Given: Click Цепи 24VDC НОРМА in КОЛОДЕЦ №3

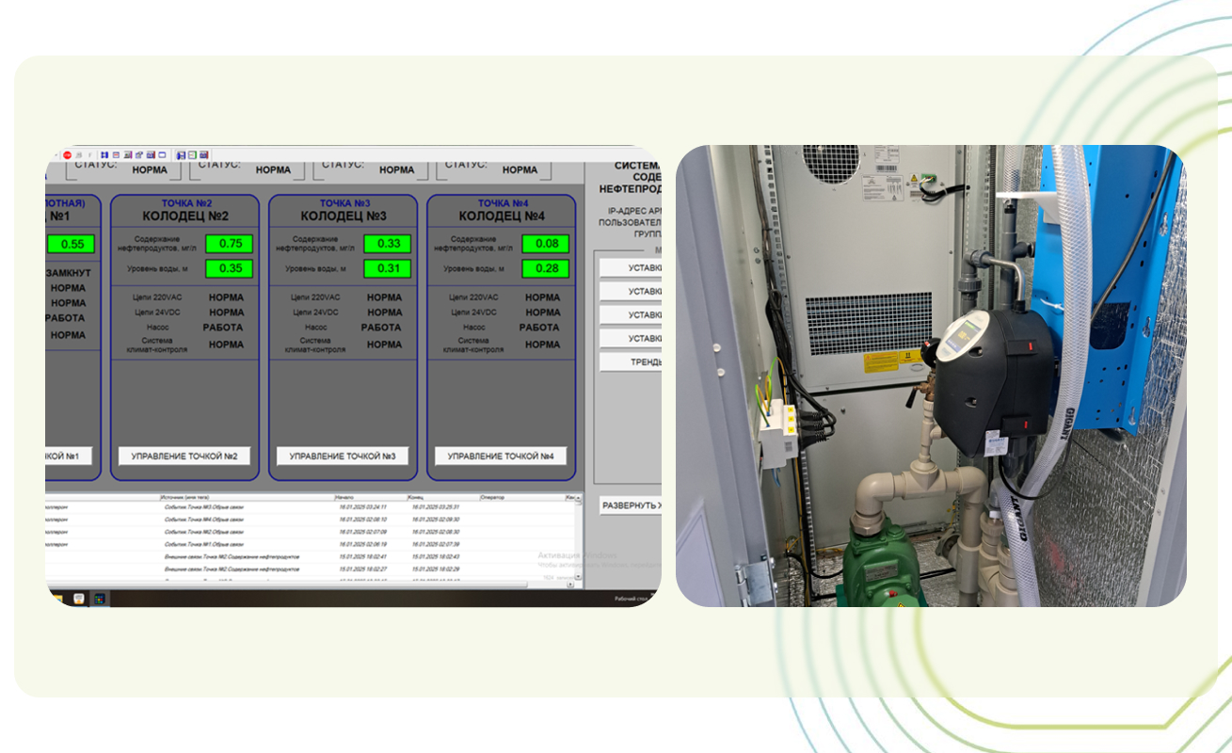Looking at the screenshot, I should [384, 312].
